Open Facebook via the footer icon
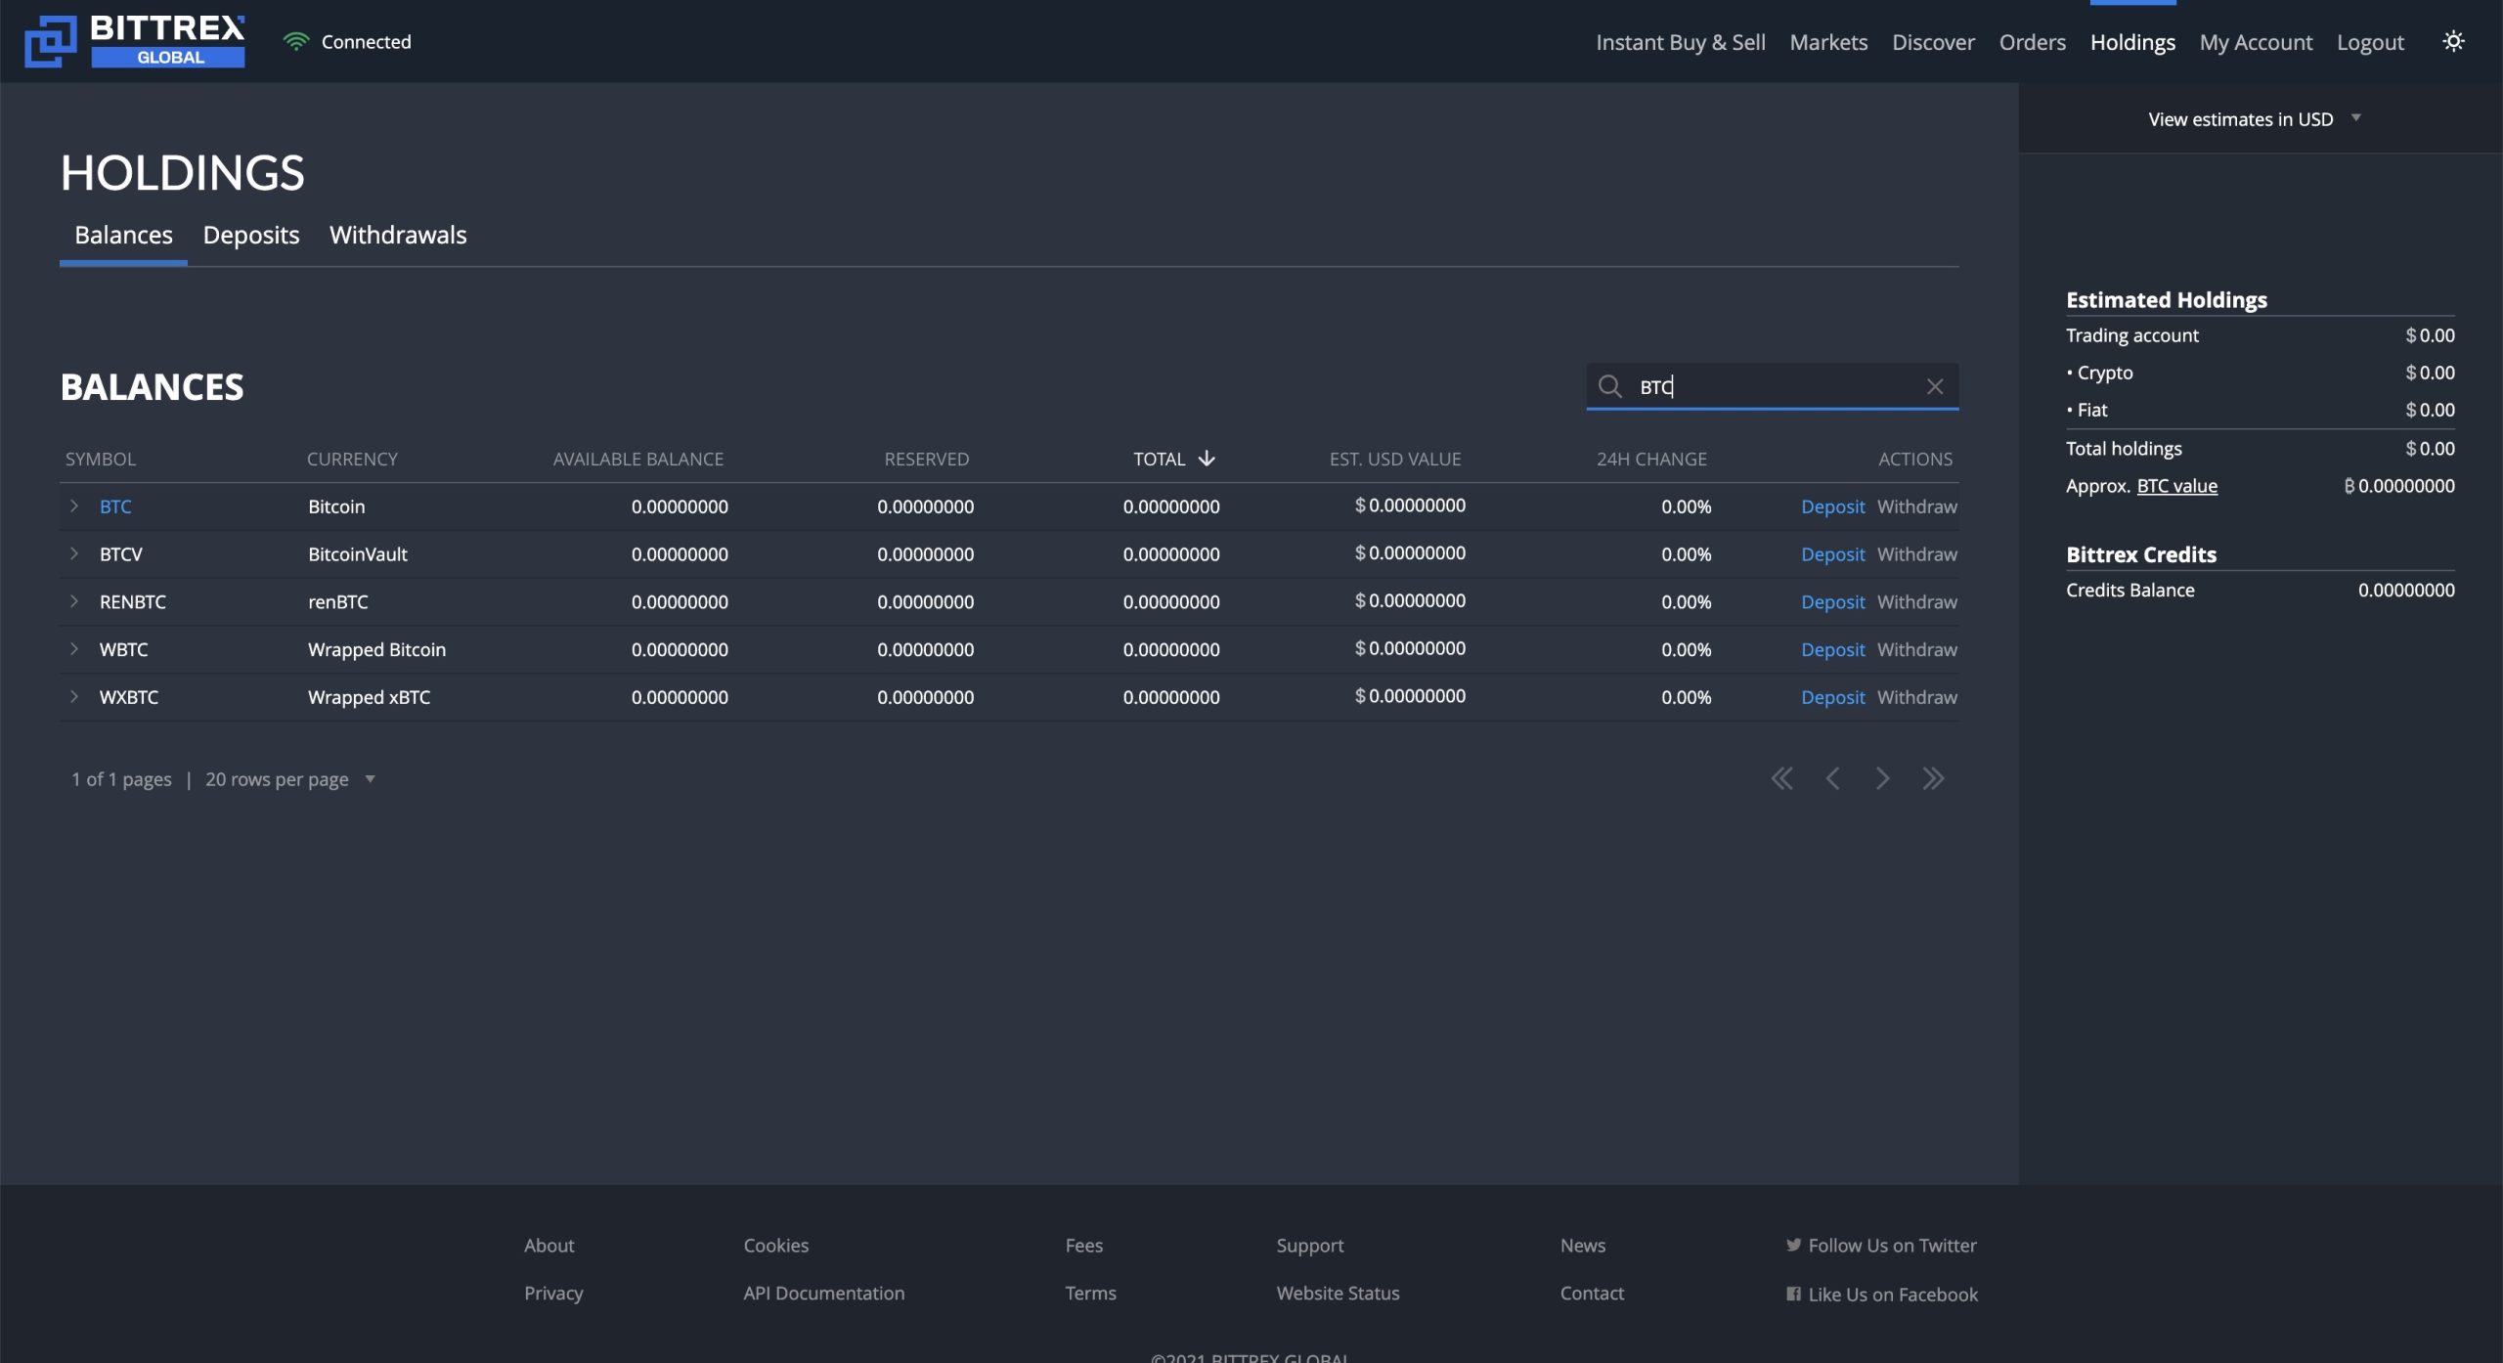This screenshot has height=1363, width=2503. [x=1794, y=1293]
